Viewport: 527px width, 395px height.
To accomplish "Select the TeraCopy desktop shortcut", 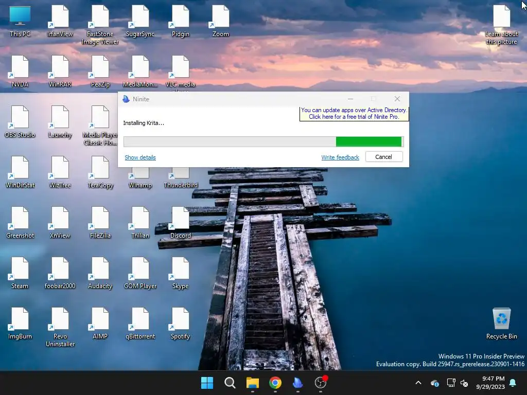I will tap(100, 172).
